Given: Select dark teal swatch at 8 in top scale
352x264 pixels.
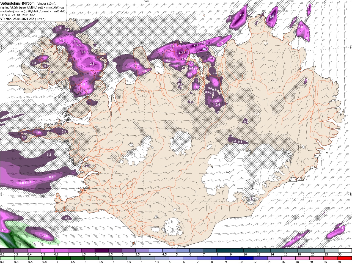Looking at the screenshot, I should coord(223,251).
